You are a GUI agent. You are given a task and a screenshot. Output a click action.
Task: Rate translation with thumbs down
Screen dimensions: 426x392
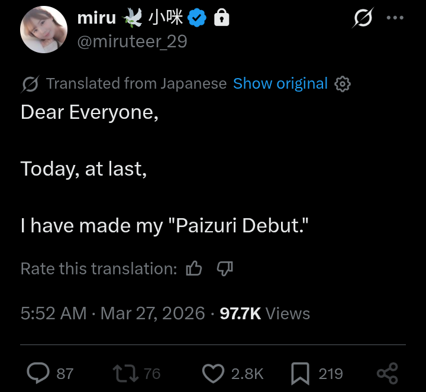point(225,268)
